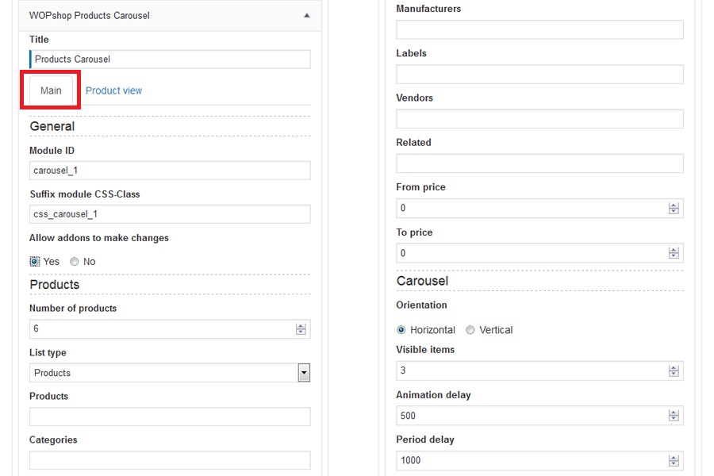Select No for allow addons
Screen dimensions: 714x476
(75, 261)
